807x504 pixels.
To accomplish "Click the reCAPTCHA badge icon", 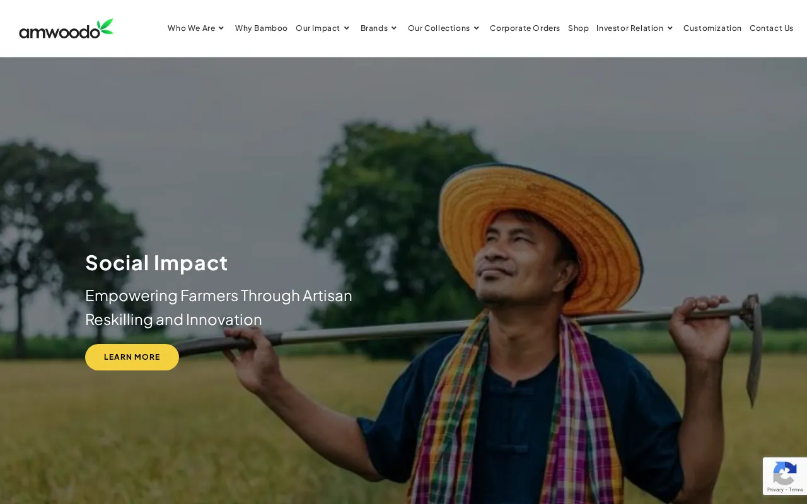I will click(x=784, y=473).
